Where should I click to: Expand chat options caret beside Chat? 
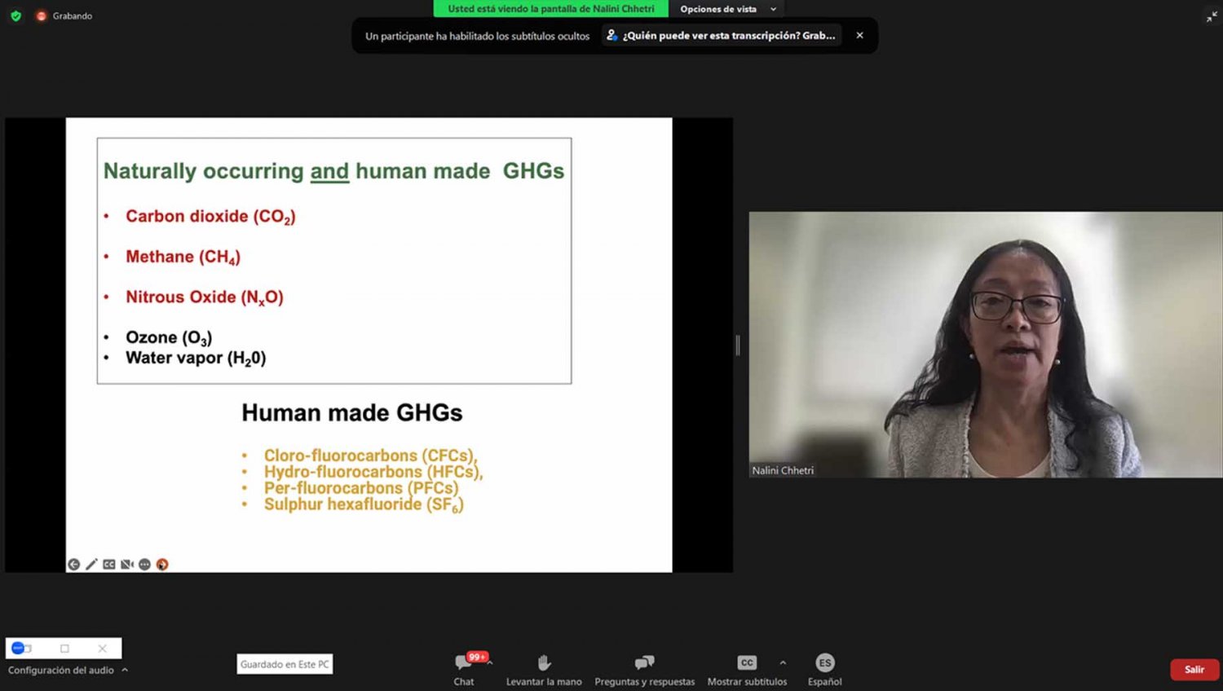coord(490,662)
